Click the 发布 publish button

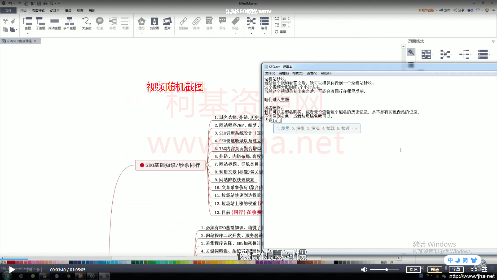(x=445, y=10)
